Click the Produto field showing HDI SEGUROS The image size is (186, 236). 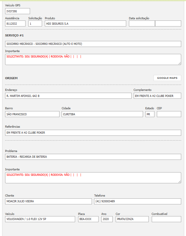coord(85,23)
